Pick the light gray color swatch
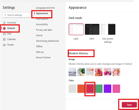This screenshot has height=110, width=139. (72, 89)
